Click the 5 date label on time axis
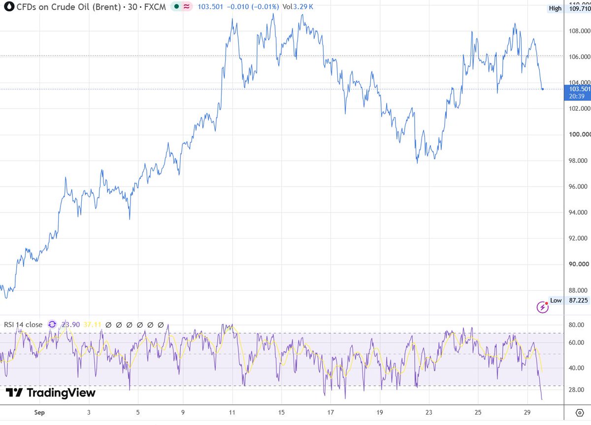591x425 pixels. pyautogui.click(x=137, y=412)
